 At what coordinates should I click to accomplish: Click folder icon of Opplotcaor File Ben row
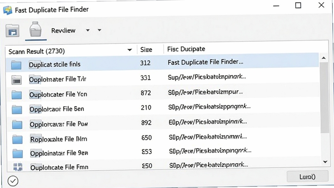(17, 109)
